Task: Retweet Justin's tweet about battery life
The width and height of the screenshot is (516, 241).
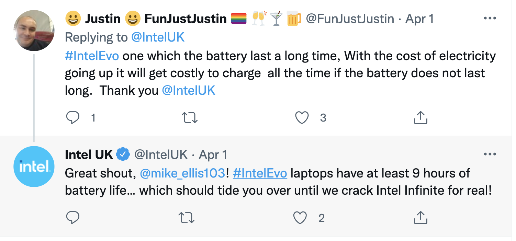Action: (189, 118)
